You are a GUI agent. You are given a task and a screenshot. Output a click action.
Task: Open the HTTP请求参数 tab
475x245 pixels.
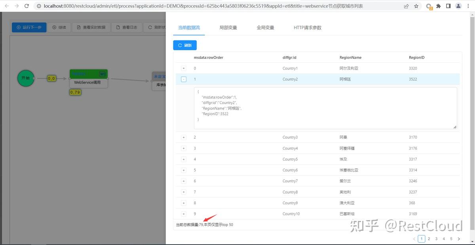(307, 28)
